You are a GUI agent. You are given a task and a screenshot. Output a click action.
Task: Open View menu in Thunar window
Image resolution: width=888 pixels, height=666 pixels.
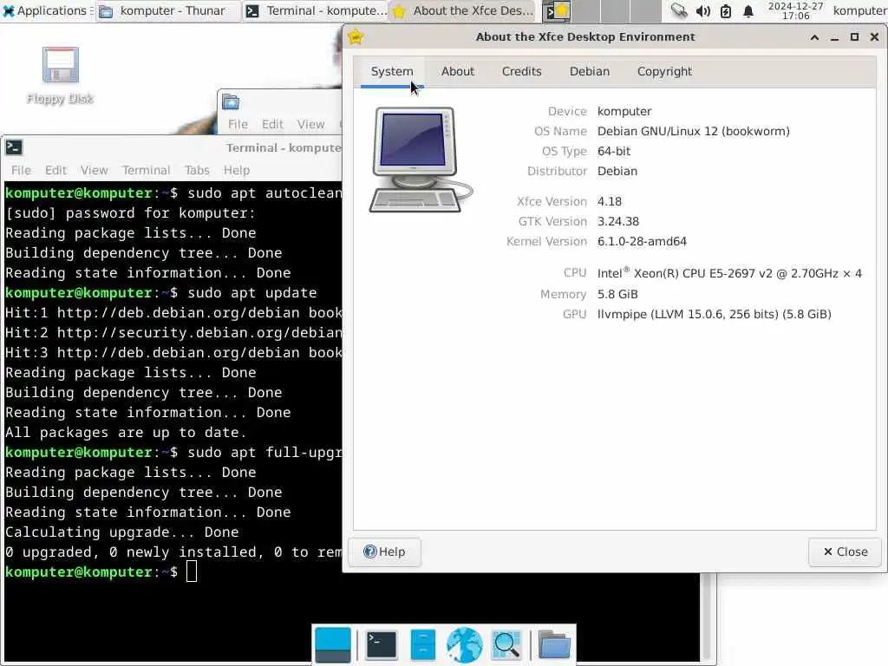311,124
